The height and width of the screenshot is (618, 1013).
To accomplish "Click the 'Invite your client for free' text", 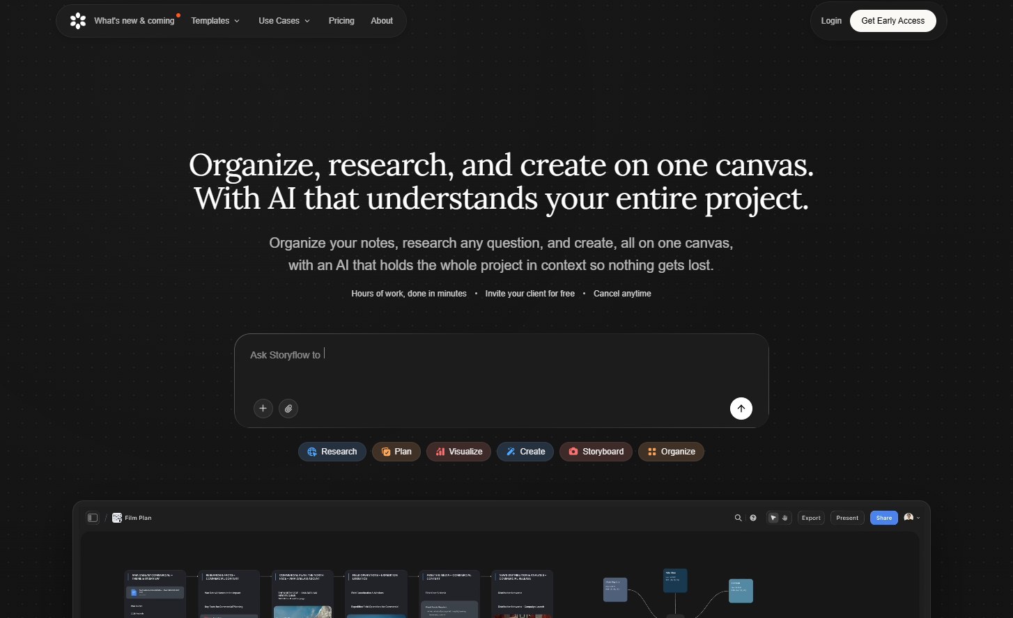I will pos(530,294).
